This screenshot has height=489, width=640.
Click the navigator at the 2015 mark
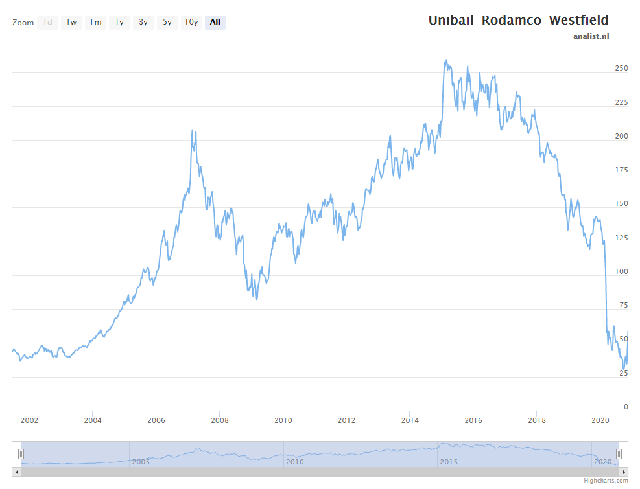pyautogui.click(x=449, y=461)
